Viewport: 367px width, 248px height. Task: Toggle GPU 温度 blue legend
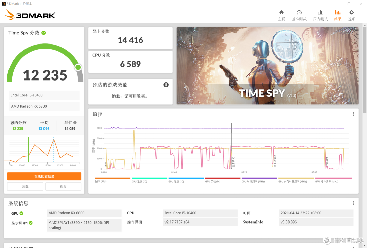coord(186,180)
